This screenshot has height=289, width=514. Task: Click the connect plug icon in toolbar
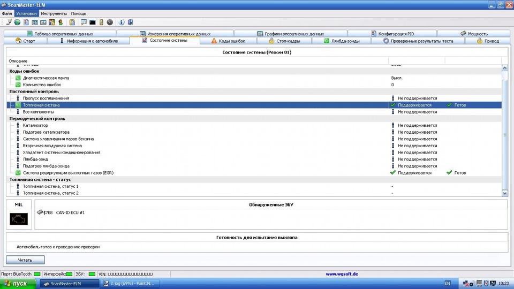pyautogui.click(x=9, y=22)
